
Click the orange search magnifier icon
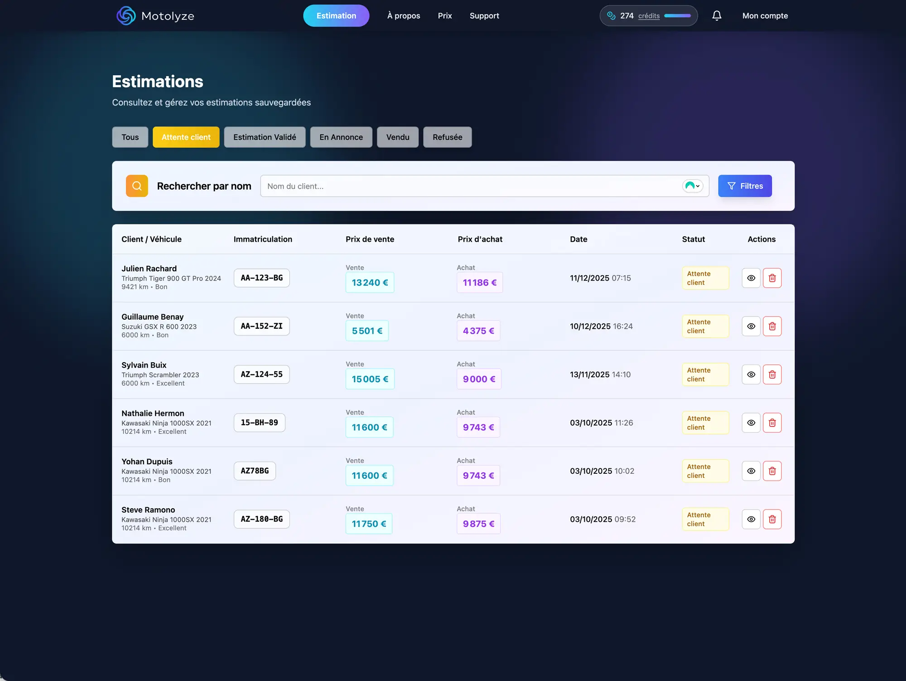click(137, 186)
